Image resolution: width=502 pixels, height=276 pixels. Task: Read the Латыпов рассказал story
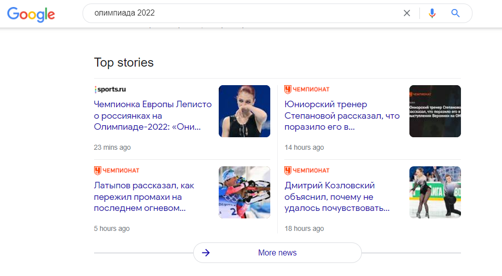(x=144, y=197)
